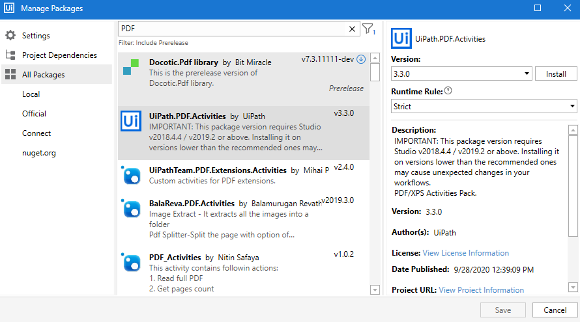The width and height of the screenshot is (580, 322).
Task: Click package list scrollbar up arrow
Action: [375, 58]
